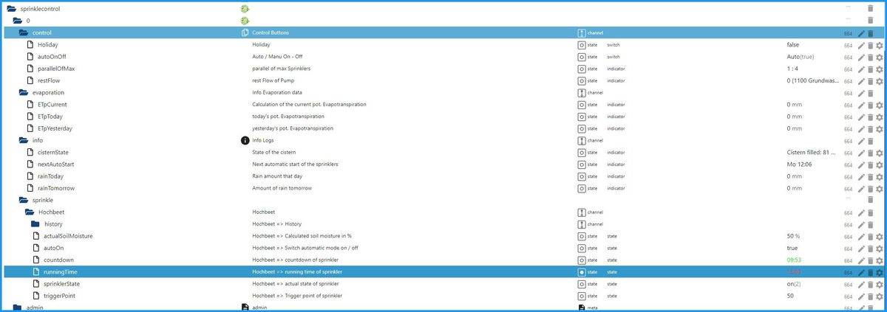This screenshot has width=887, height=312.
Task: Expand the admin folder
Action: point(18,307)
